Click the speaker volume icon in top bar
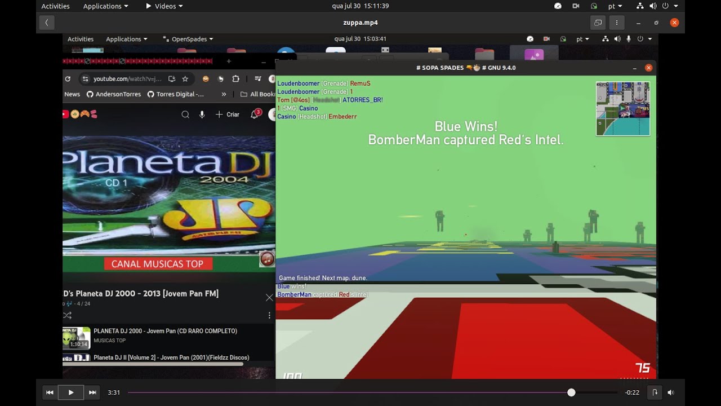Screen dimensions: 721x406 pos(653,6)
